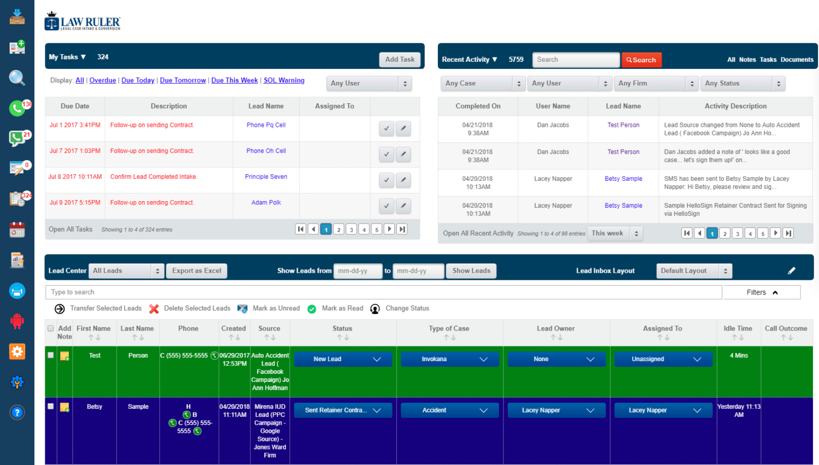Mark Phone Pq Cell task as complete
The height and width of the screenshot is (465, 819).
click(x=386, y=129)
